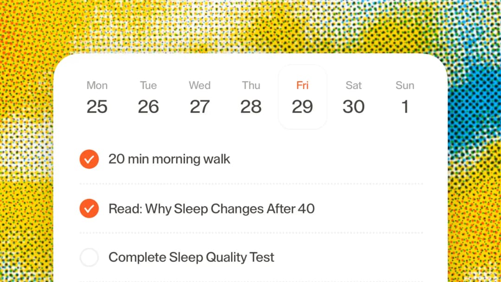Image resolution: width=501 pixels, height=282 pixels.
Task: Open the 20 min morning walk task
Action: [169, 160]
